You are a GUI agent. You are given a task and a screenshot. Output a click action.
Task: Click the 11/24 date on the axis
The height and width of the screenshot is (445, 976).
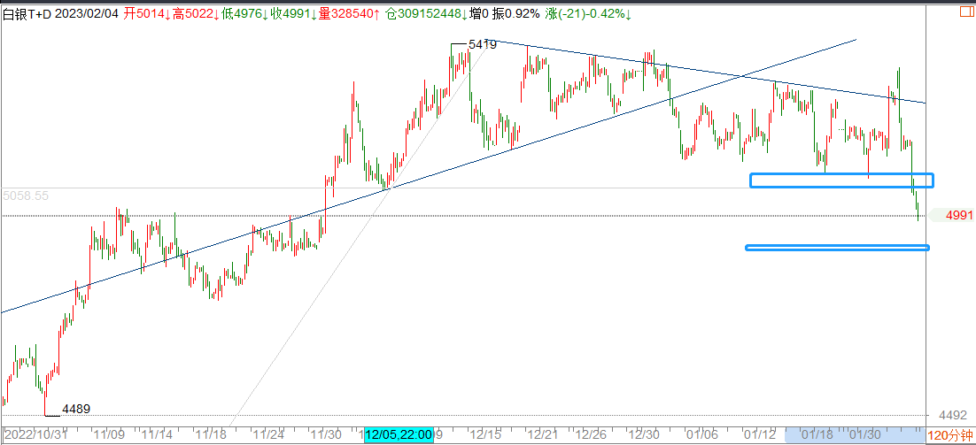pyautogui.click(x=268, y=433)
